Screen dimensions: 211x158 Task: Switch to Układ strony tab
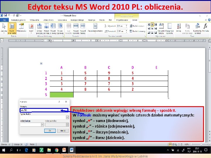point(48,20)
